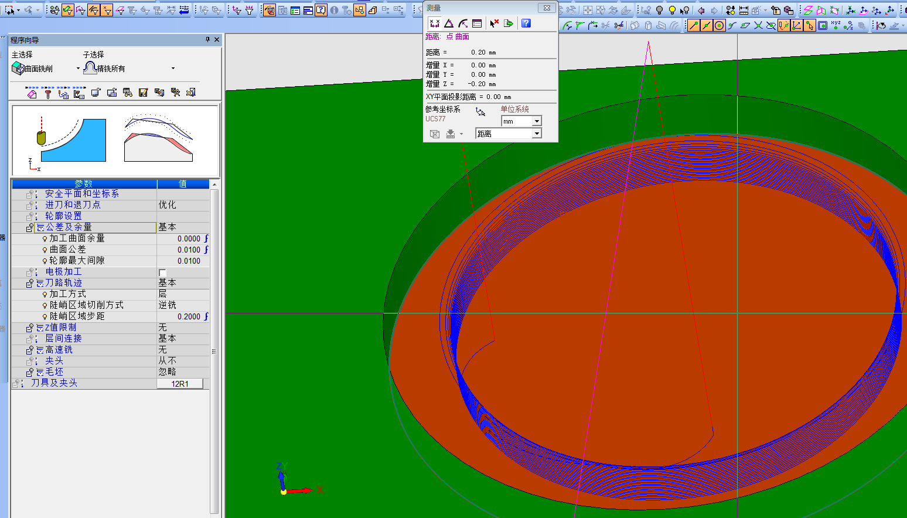Image resolution: width=907 pixels, height=518 pixels.
Task: Click the motion parameters icon in the wizard toolbar
Action: click(64, 93)
